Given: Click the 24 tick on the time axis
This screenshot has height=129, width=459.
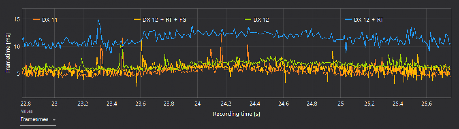Looking at the screenshot, I should coord(198,104).
